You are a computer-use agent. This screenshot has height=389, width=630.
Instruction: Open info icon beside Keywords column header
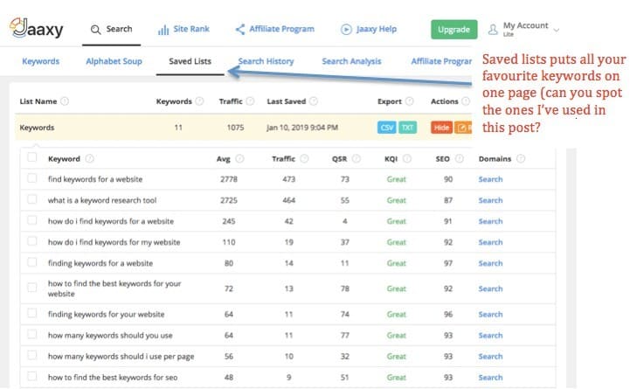[x=199, y=101]
